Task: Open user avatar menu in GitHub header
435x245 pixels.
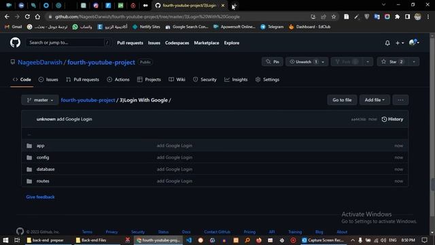Action: [x=414, y=42]
